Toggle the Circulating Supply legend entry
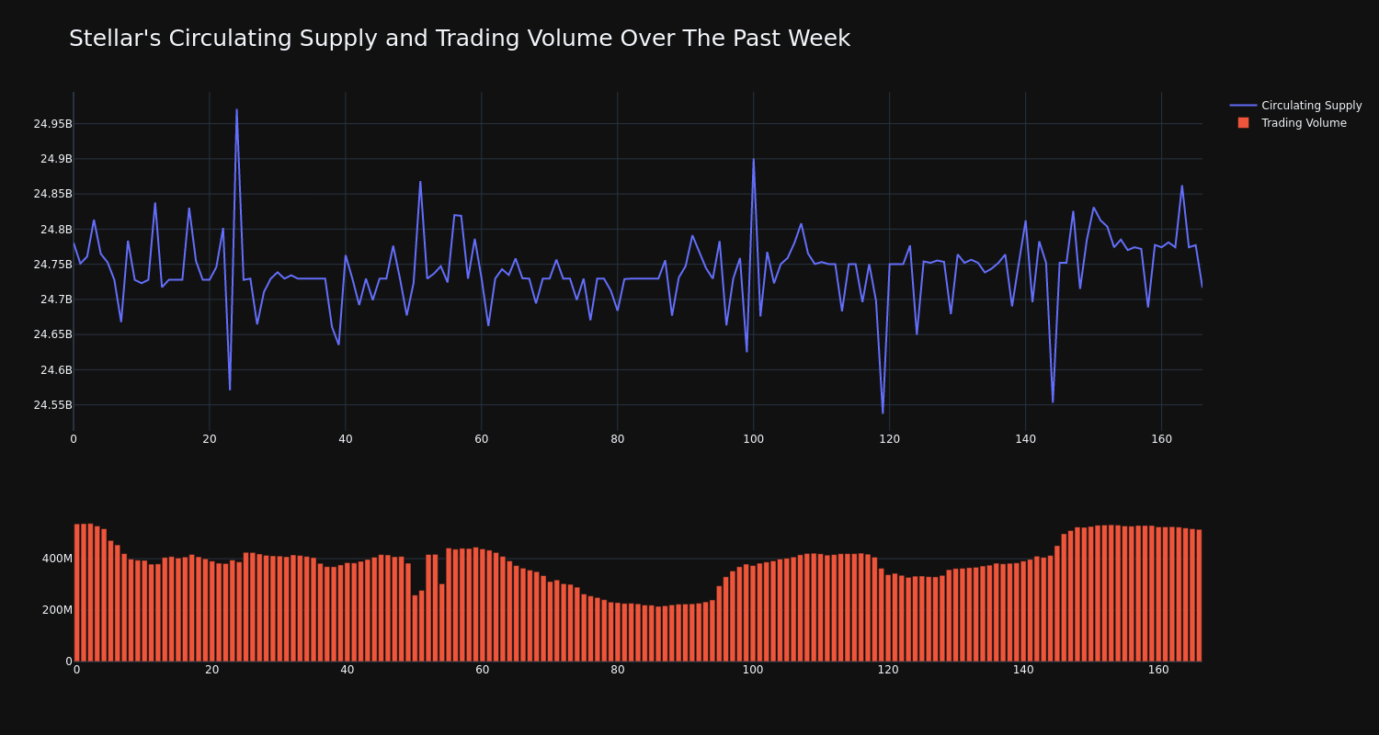1379x735 pixels. [x=1295, y=106]
